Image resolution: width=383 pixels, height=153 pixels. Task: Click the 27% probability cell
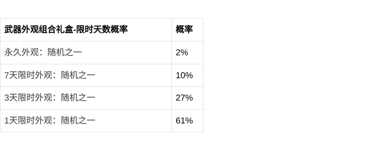[184, 98]
